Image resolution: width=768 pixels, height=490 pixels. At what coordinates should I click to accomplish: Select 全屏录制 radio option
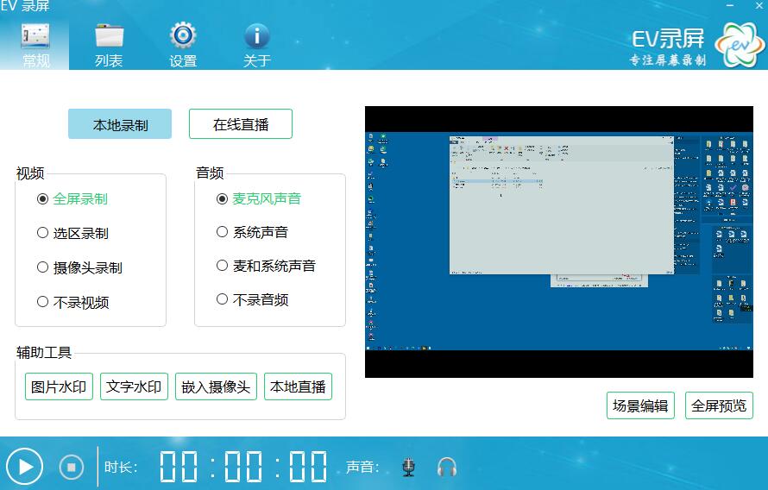72,198
